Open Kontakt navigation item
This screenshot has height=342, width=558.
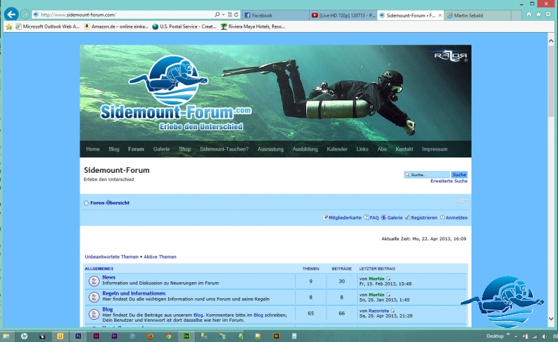point(405,149)
